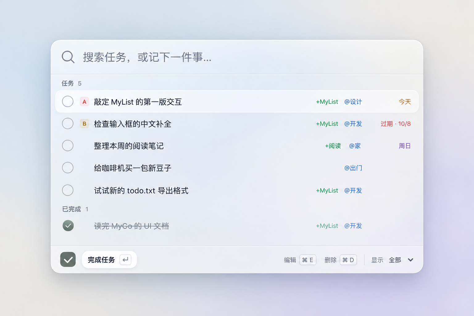Select task text 试试新的 todo.txt 导出格式

pos(141,191)
